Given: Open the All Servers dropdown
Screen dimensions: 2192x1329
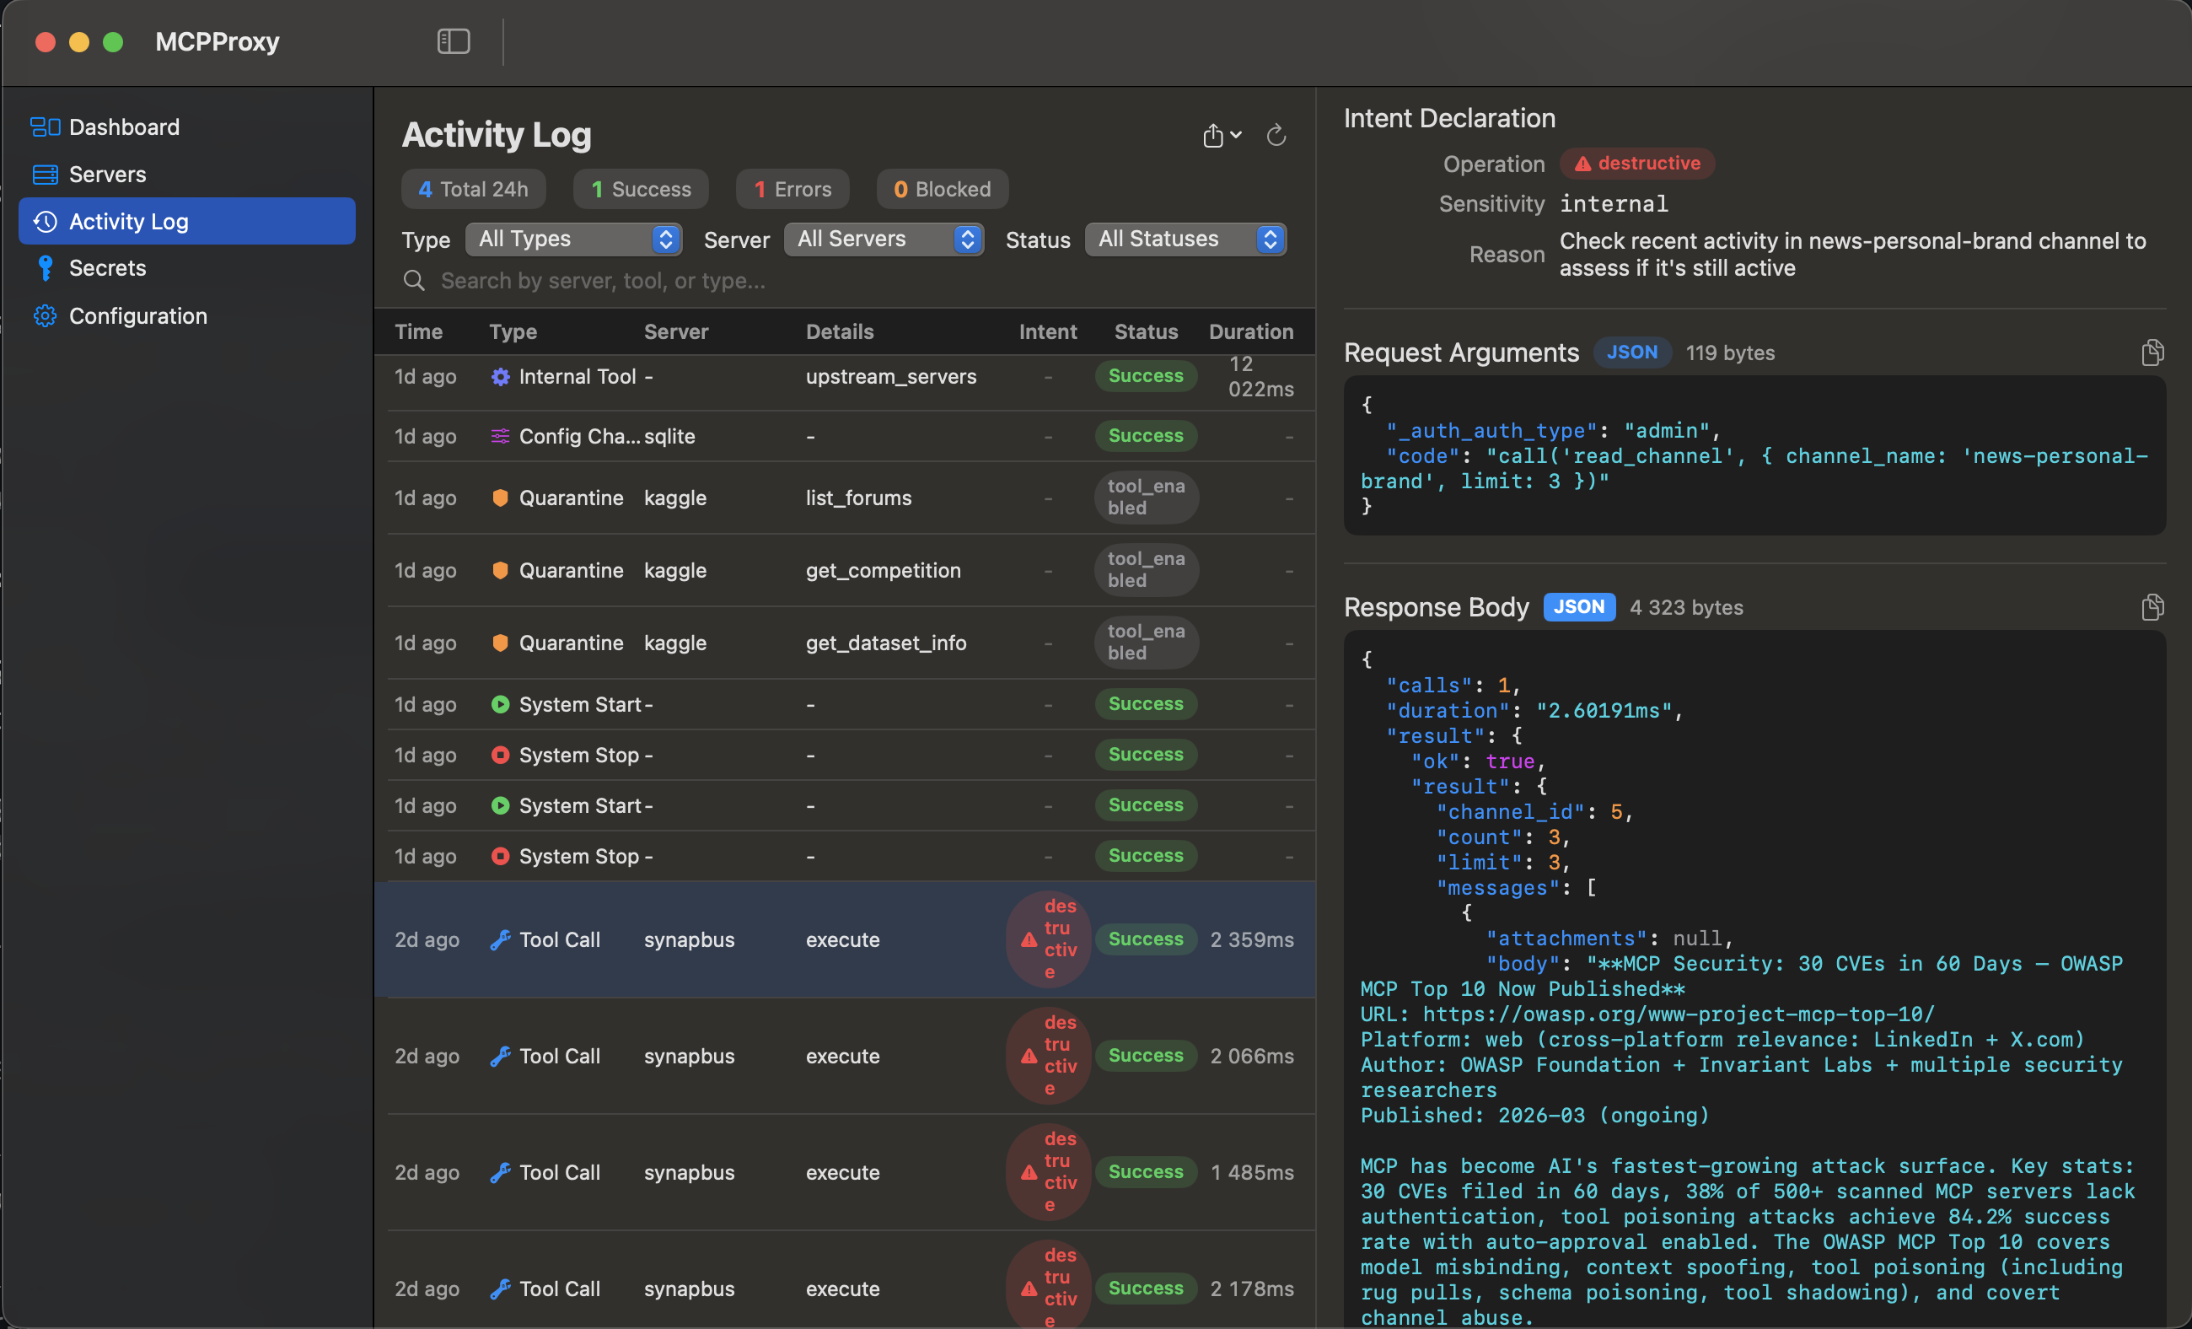Looking at the screenshot, I should point(884,239).
